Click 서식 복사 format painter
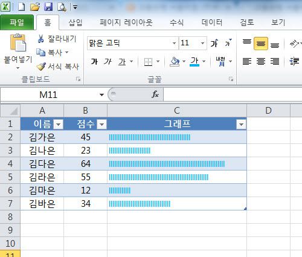 pyautogui.click(x=57, y=67)
